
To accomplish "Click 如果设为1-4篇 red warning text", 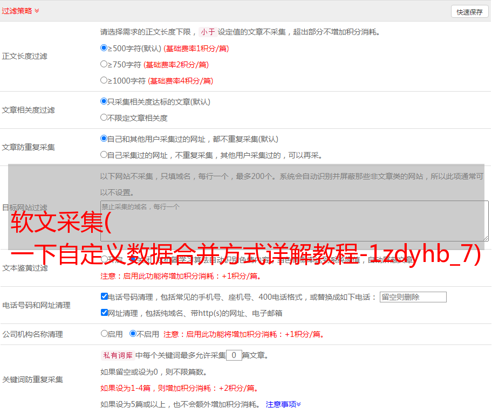I will click(180, 388).
